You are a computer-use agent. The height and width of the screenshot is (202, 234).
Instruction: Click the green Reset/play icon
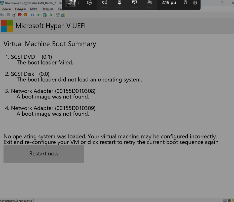coord(38,15)
